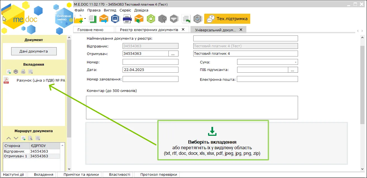Click the Дані документа button
Viewport: 367px width, 178px height.
34,51
